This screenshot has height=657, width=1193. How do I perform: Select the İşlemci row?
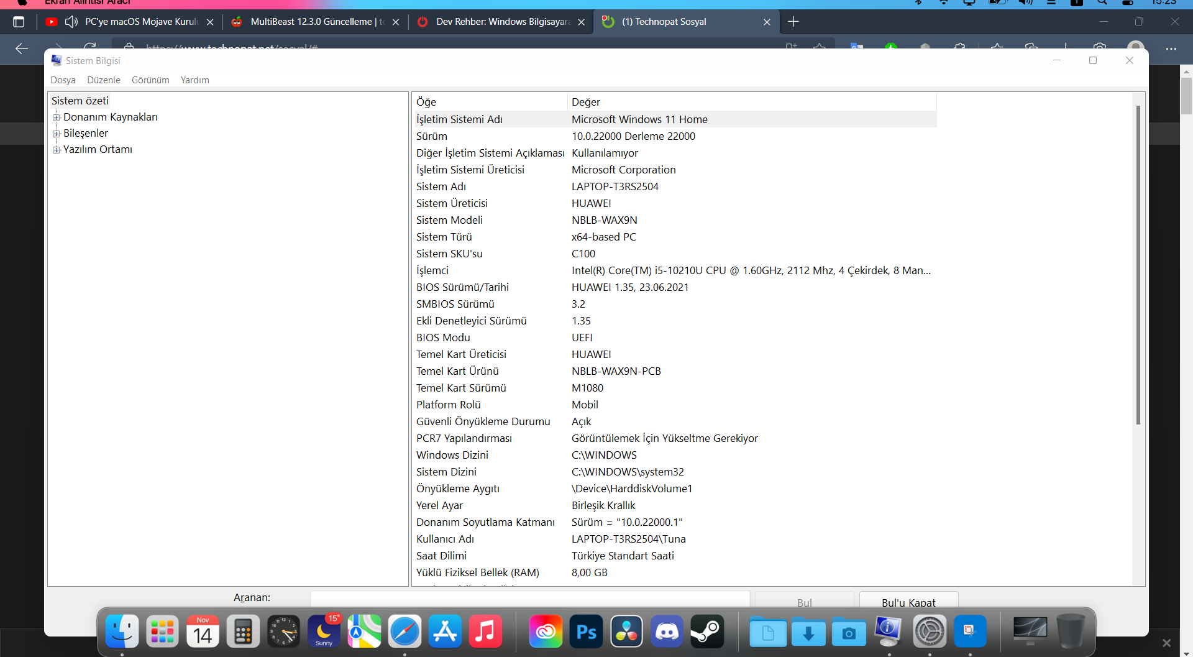click(675, 270)
